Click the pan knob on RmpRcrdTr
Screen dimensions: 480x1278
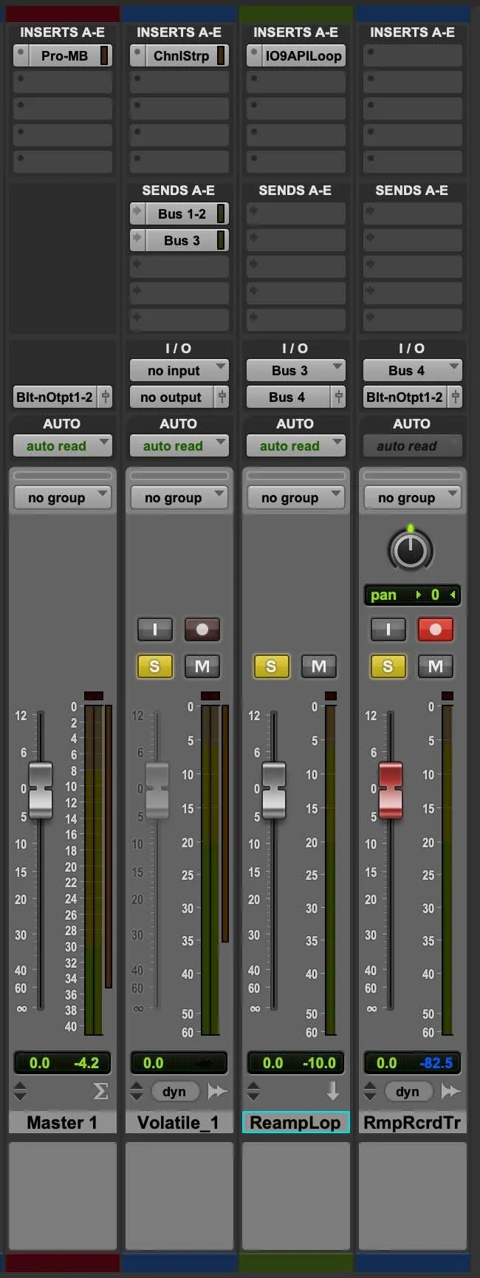[411, 550]
